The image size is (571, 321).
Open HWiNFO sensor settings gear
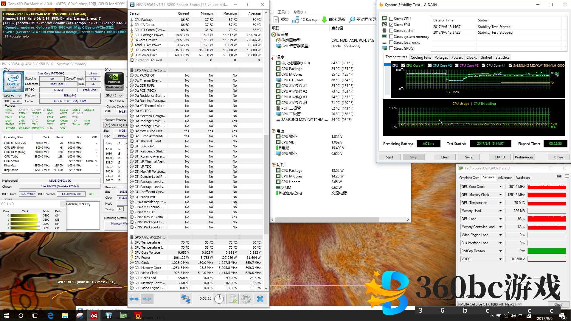pos(246,299)
